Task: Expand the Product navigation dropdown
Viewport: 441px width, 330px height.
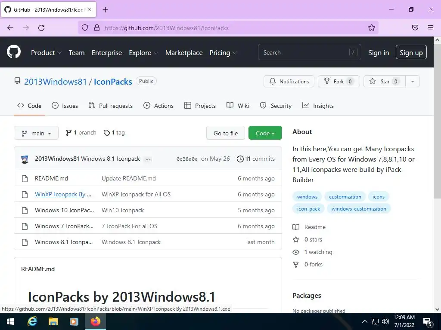Action: click(46, 52)
